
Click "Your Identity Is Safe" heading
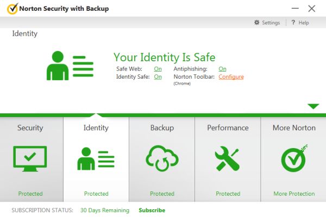[165, 57]
